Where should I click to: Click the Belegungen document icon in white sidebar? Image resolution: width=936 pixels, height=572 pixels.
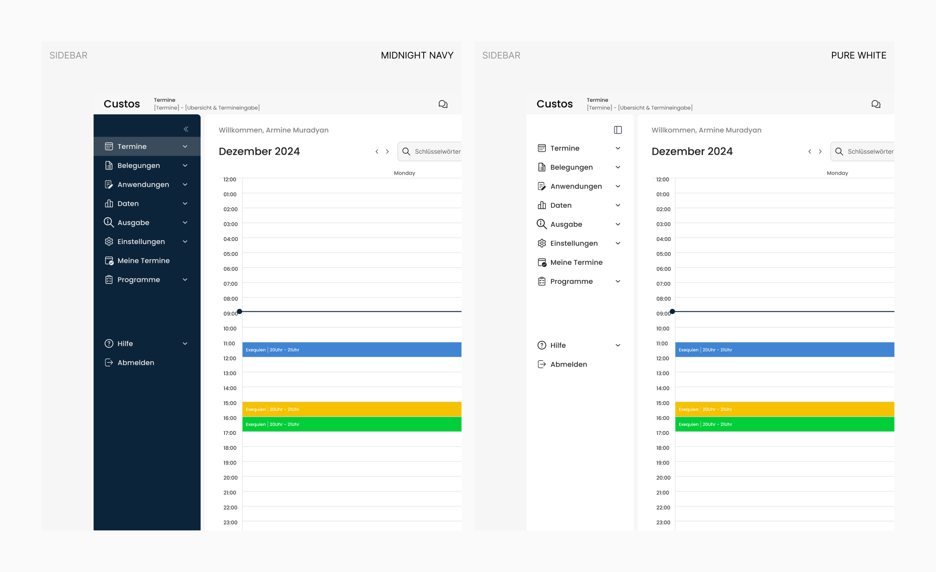[542, 167]
